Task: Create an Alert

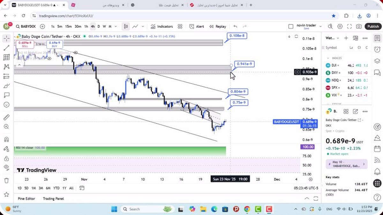Action: tap(197, 26)
